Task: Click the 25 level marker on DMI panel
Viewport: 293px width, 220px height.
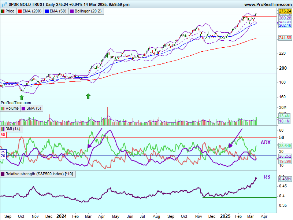Action: click(x=3, y=151)
